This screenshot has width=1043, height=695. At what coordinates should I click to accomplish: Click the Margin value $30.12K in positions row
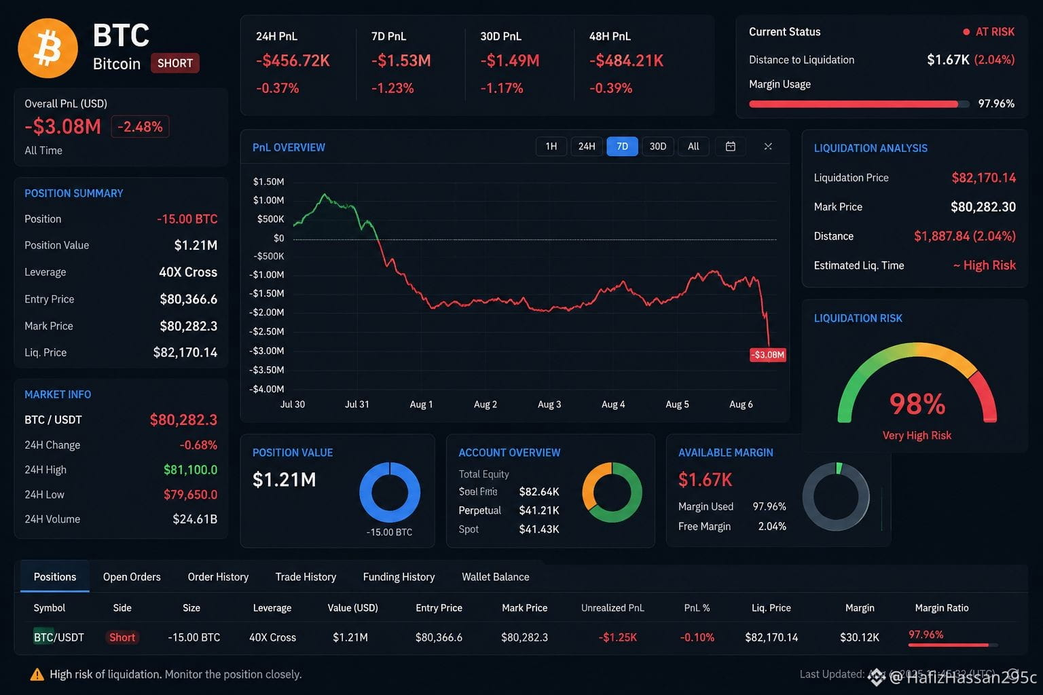860,637
